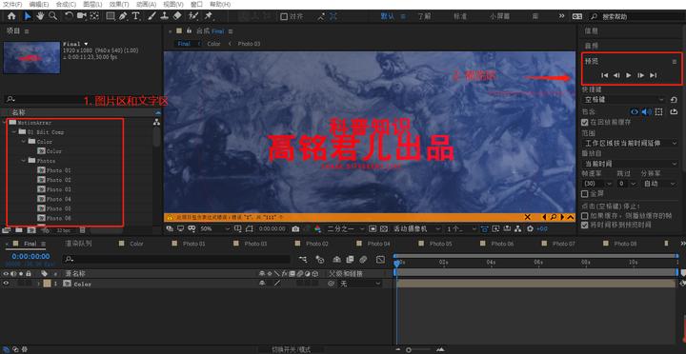Take a snapshot with camera icon
This screenshot has width=686, height=354.
click(x=295, y=229)
